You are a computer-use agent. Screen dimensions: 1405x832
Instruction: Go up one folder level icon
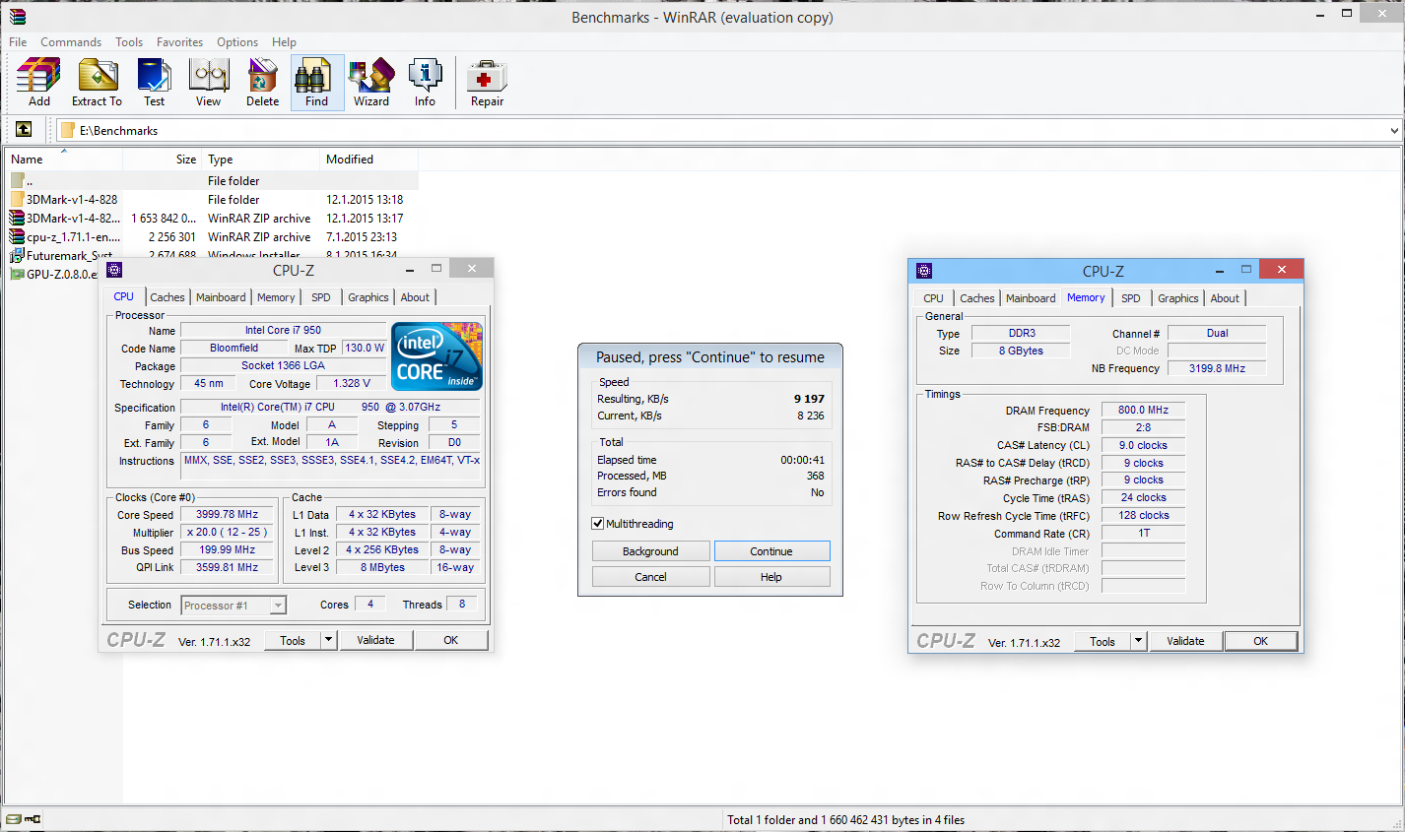(24, 129)
